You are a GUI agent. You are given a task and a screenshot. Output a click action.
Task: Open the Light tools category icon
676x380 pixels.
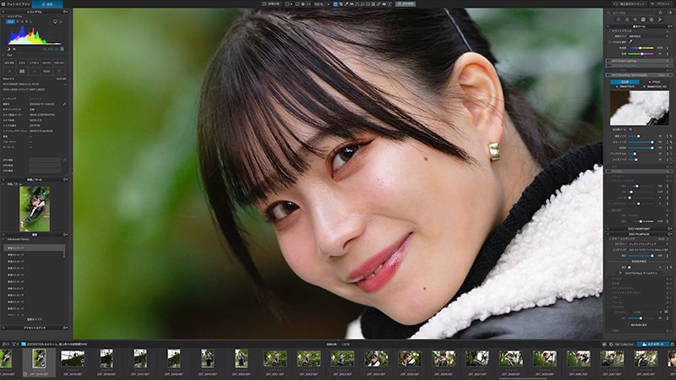[x=619, y=19]
